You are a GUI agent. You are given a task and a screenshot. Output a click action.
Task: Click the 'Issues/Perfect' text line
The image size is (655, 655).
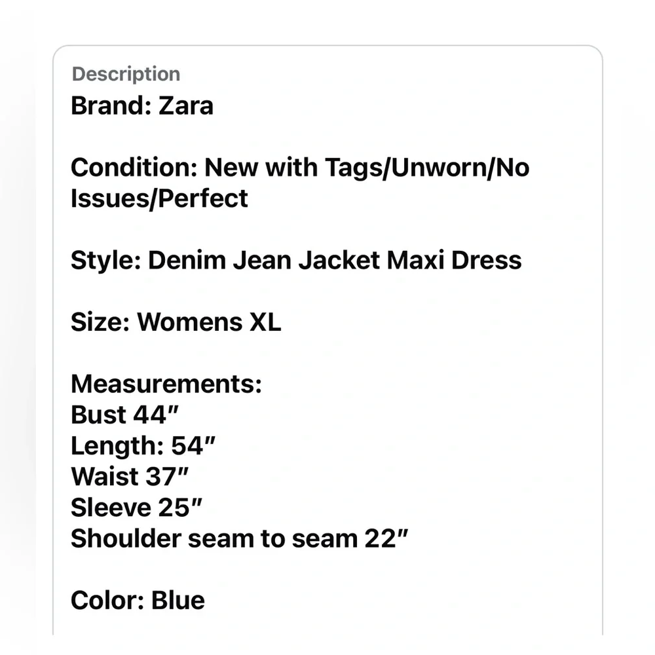tap(159, 198)
